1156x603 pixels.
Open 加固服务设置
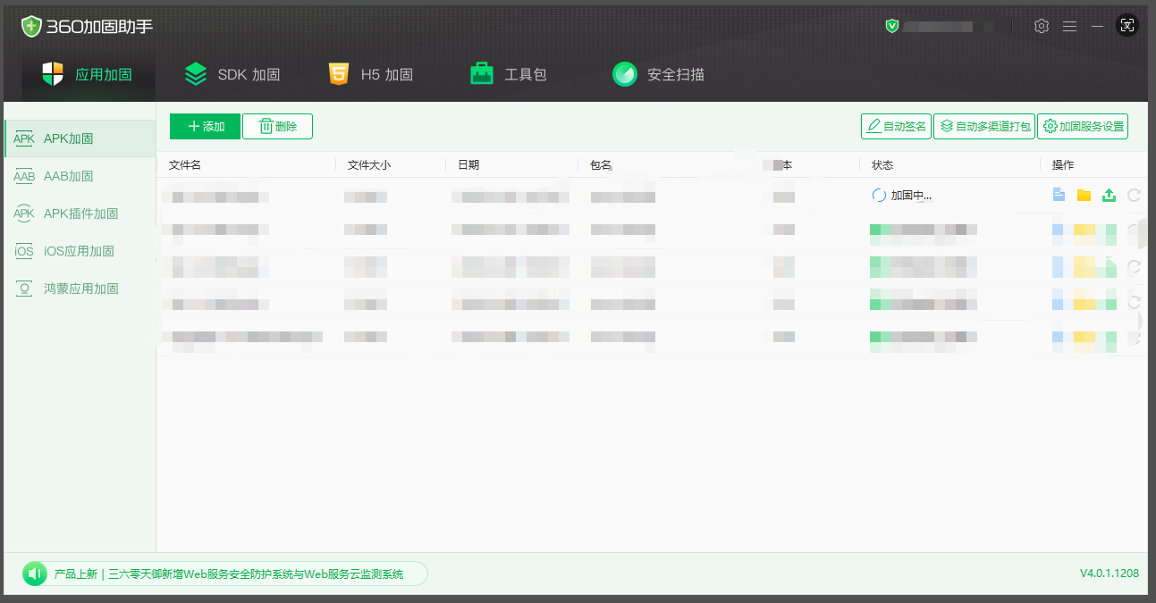pyautogui.click(x=1083, y=127)
